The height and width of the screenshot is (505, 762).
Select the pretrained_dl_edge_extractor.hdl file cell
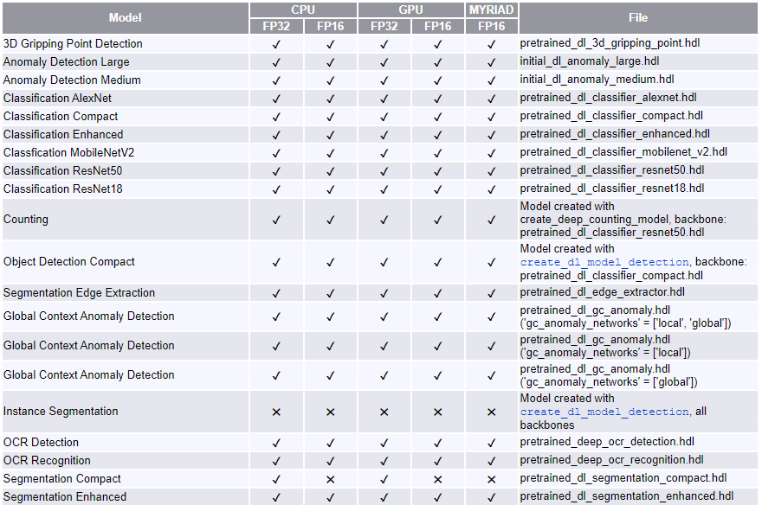[x=638, y=292]
